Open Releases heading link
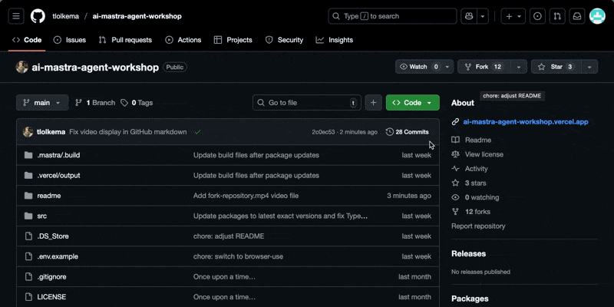The height and width of the screenshot is (307, 614). (468, 254)
